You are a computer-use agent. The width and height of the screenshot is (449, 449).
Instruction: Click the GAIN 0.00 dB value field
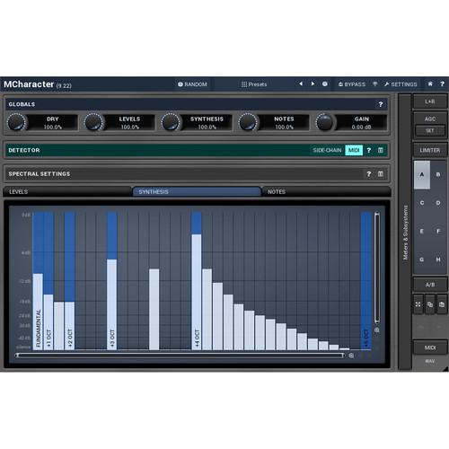pos(361,128)
